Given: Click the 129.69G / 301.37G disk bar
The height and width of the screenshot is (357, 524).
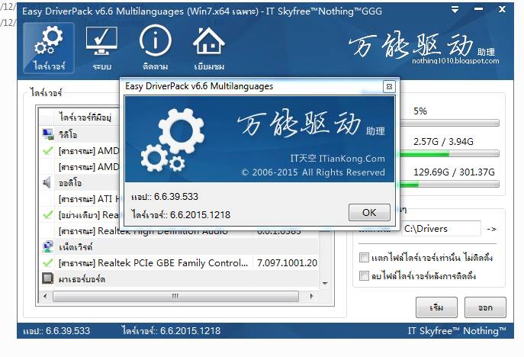Looking at the screenshot, I should (x=449, y=184).
